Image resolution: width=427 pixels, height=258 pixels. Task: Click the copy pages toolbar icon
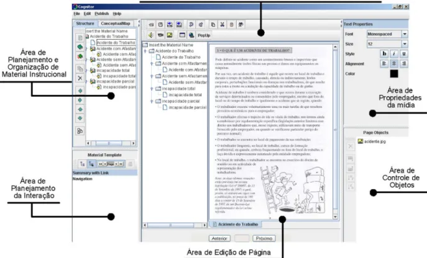coord(213,25)
